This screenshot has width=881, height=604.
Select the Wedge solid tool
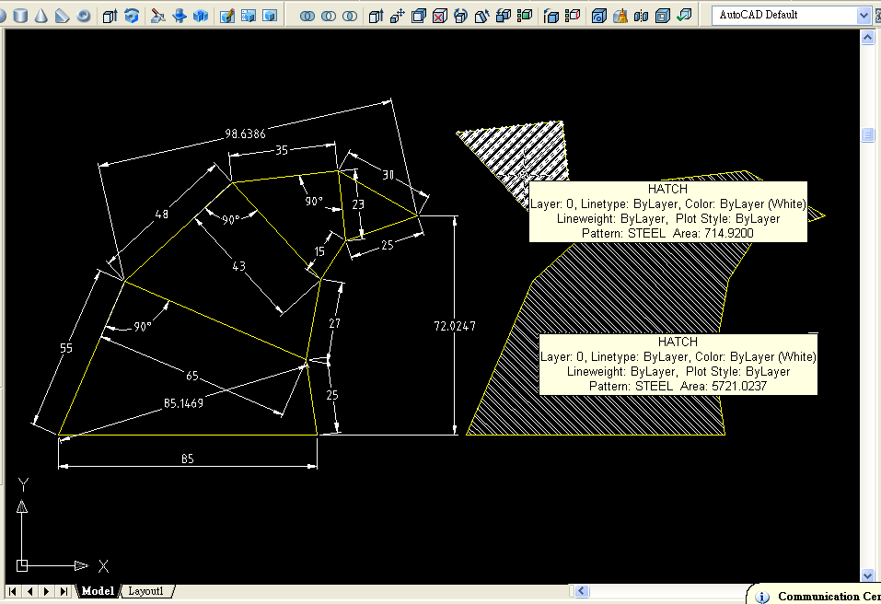click(62, 15)
